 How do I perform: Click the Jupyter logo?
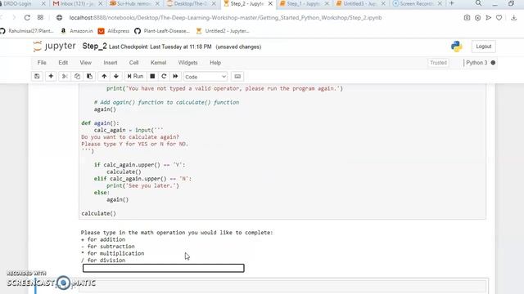point(55,46)
